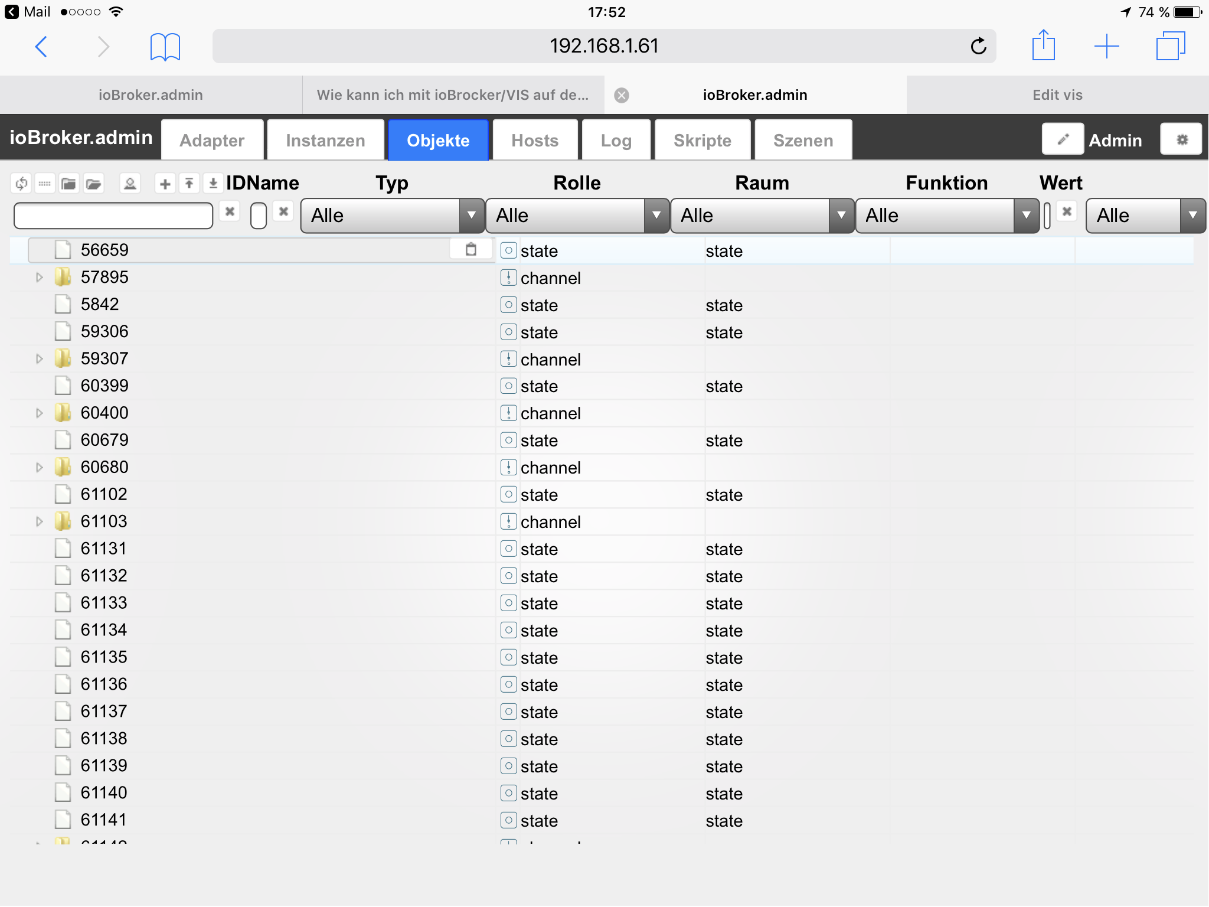This screenshot has height=907, width=1209.
Task: Open the Raum filter dropdown
Action: [762, 216]
